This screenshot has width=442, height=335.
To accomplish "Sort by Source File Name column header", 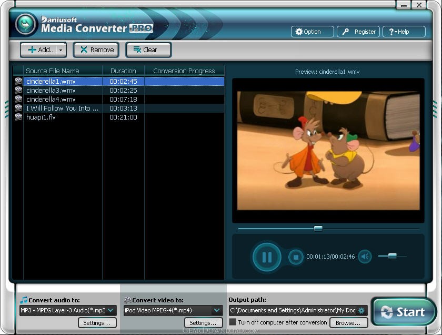I will [x=63, y=71].
